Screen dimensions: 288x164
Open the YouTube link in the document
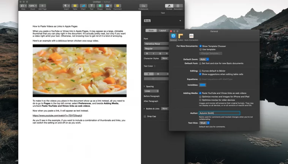(57, 116)
